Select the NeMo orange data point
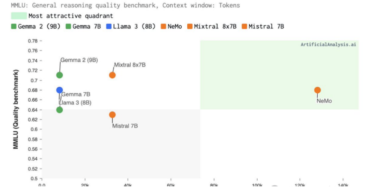The width and height of the screenshot is (377, 191). click(x=318, y=90)
